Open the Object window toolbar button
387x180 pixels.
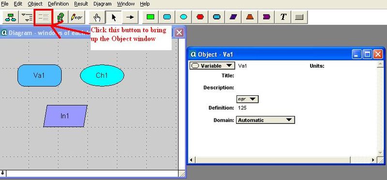(x=44, y=17)
